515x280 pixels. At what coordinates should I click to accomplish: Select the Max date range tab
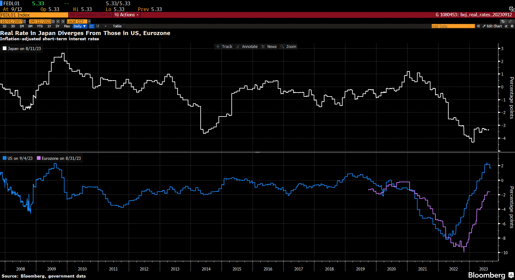[x=67, y=26]
